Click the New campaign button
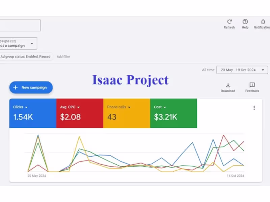270x202 pixels. point(31,88)
